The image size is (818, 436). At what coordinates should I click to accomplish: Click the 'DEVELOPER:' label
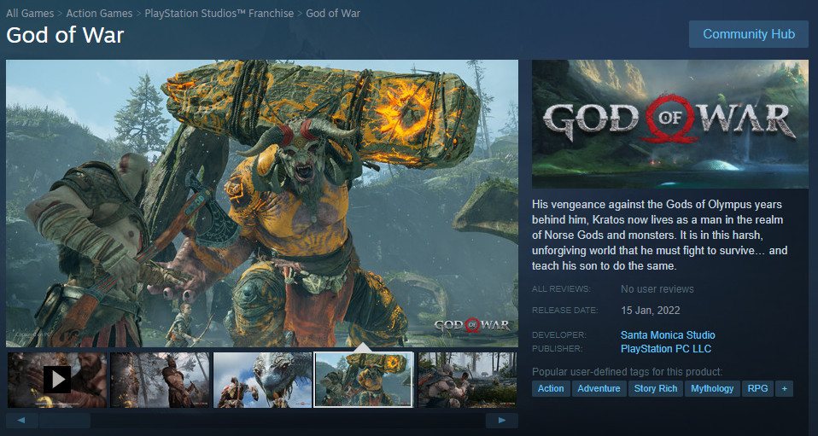pyautogui.click(x=559, y=335)
